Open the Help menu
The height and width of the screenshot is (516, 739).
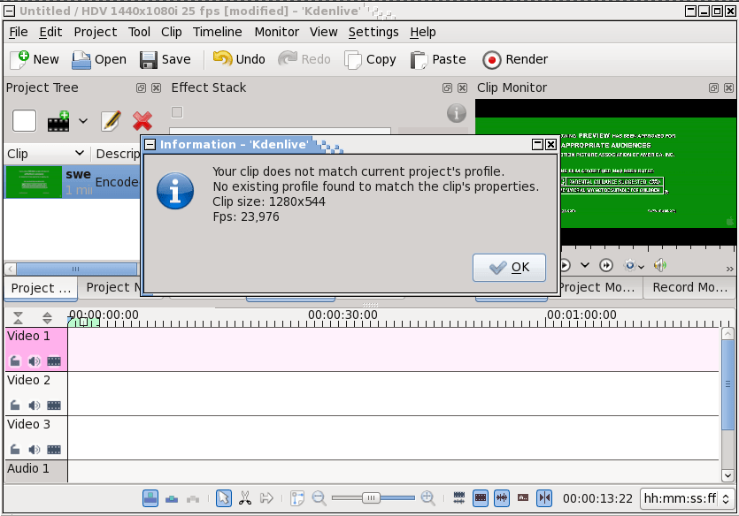(x=423, y=32)
